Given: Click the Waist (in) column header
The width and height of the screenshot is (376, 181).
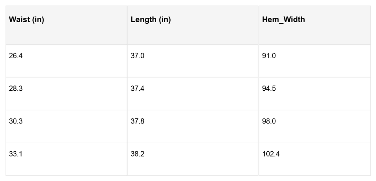Looking at the screenshot, I should click(26, 20).
